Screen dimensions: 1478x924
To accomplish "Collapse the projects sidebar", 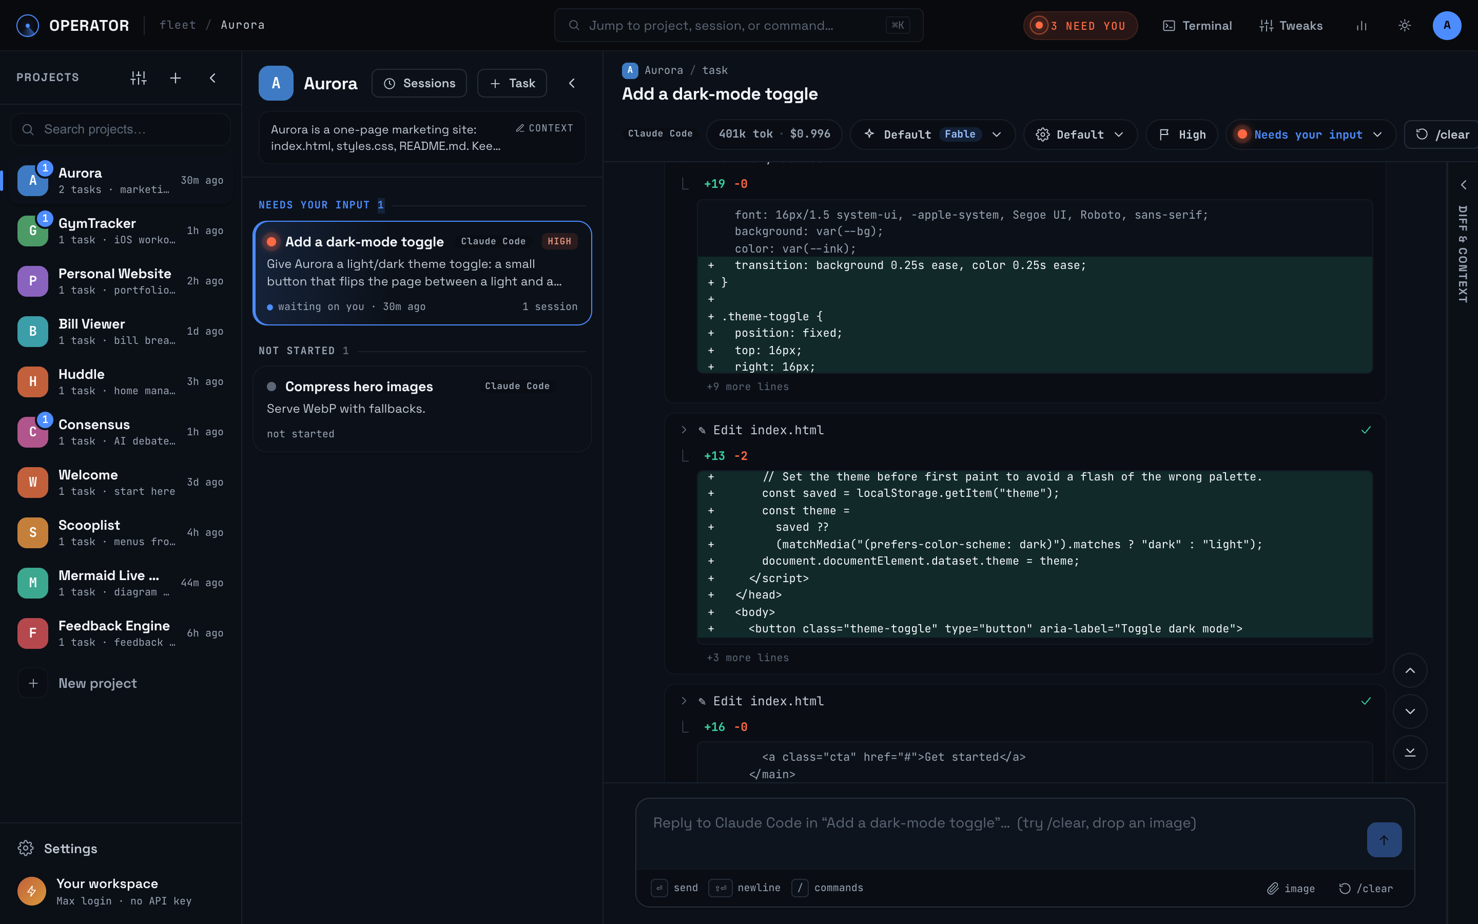I will tap(212, 78).
